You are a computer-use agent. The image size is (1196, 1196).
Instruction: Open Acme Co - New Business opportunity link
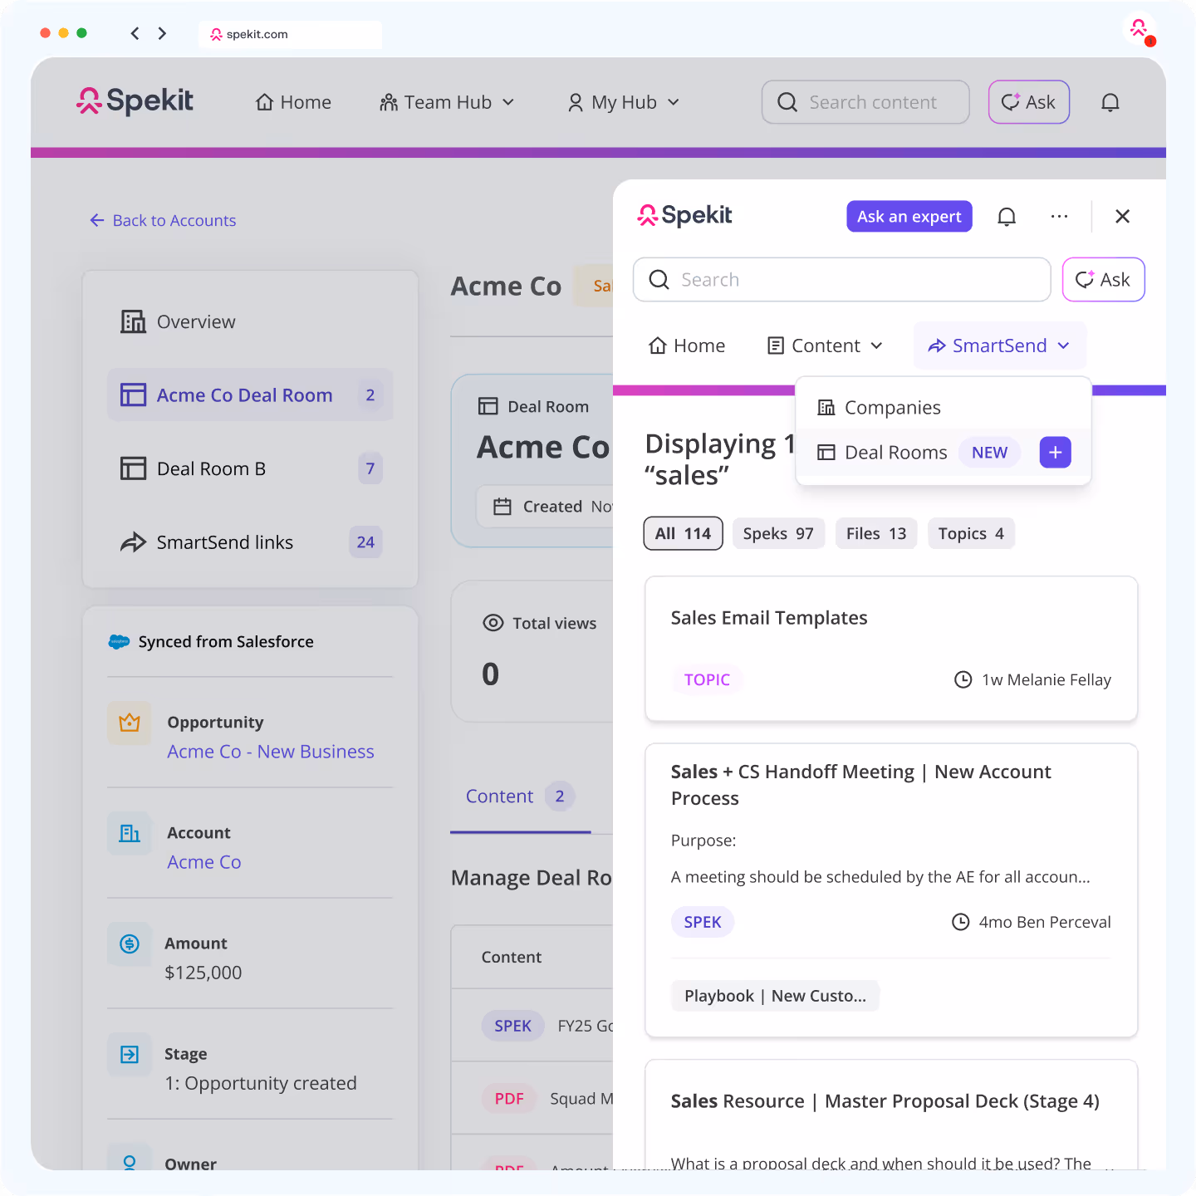click(x=271, y=752)
